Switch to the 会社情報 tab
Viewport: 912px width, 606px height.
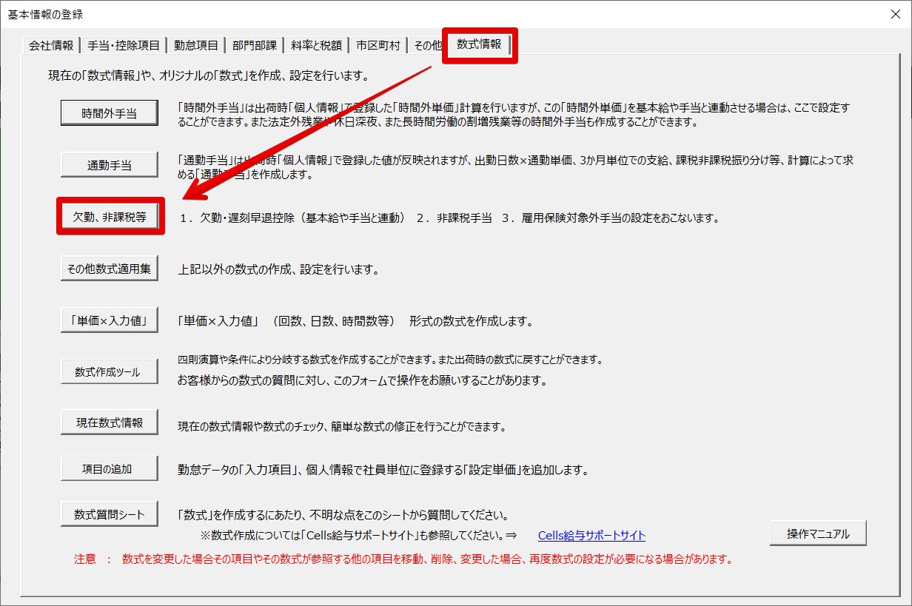click(x=50, y=46)
